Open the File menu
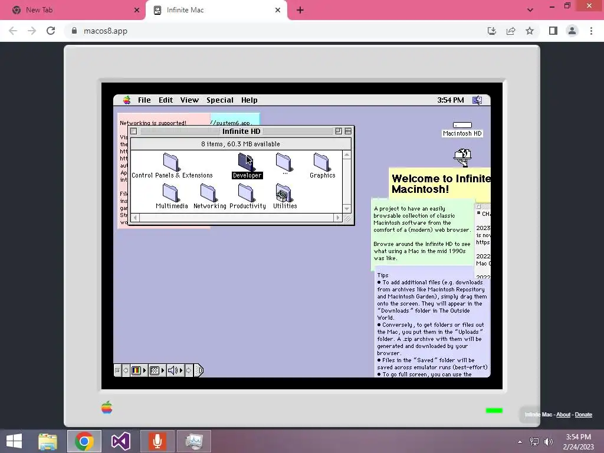604x453 pixels. point(145,100)
